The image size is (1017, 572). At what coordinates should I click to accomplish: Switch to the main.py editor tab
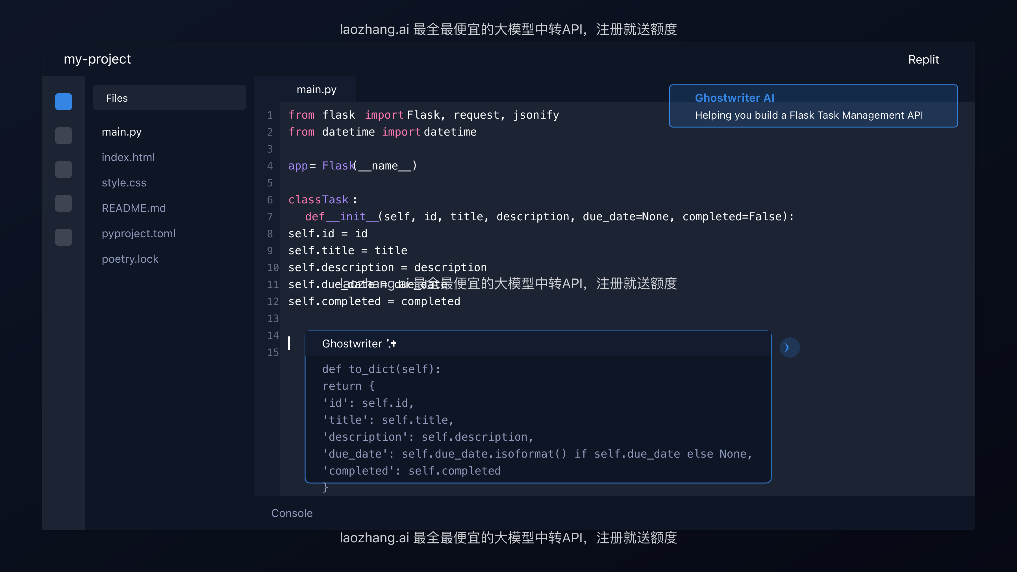click(x=316, y=90)
